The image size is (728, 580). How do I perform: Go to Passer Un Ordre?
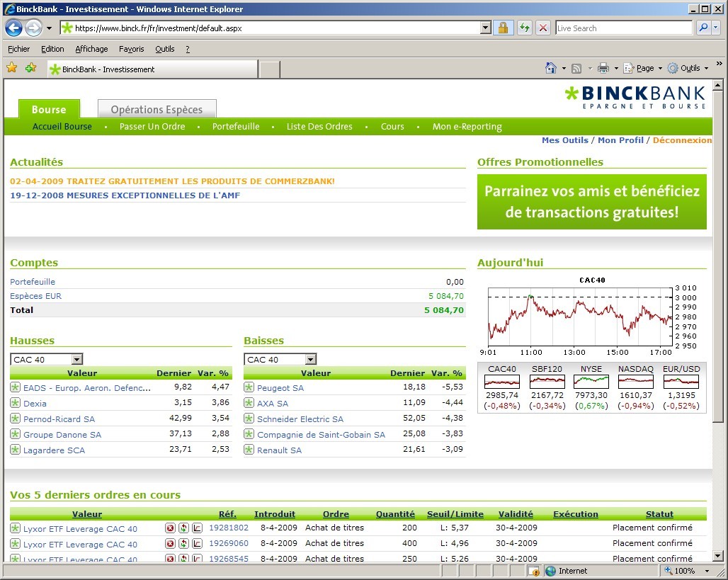pos(152,126)
